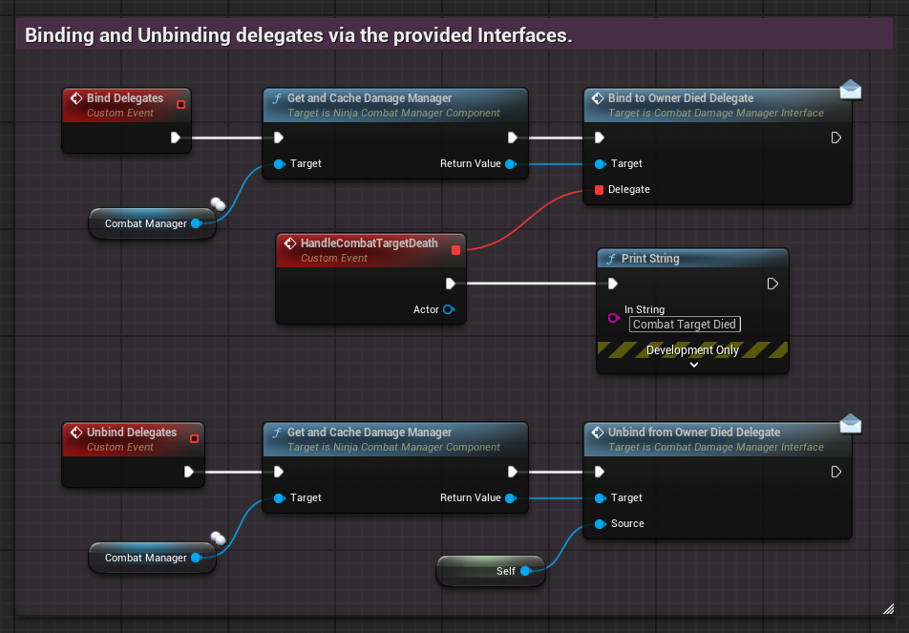Click Print String execution output pin
The height and width of the screenshot is (633, 909).
click(x=772, y=284)
